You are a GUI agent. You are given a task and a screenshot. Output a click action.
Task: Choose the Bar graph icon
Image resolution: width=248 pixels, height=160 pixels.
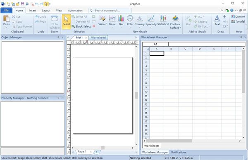121,19
